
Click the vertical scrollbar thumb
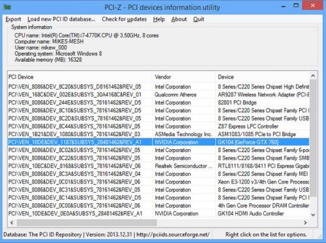[313, 137]
